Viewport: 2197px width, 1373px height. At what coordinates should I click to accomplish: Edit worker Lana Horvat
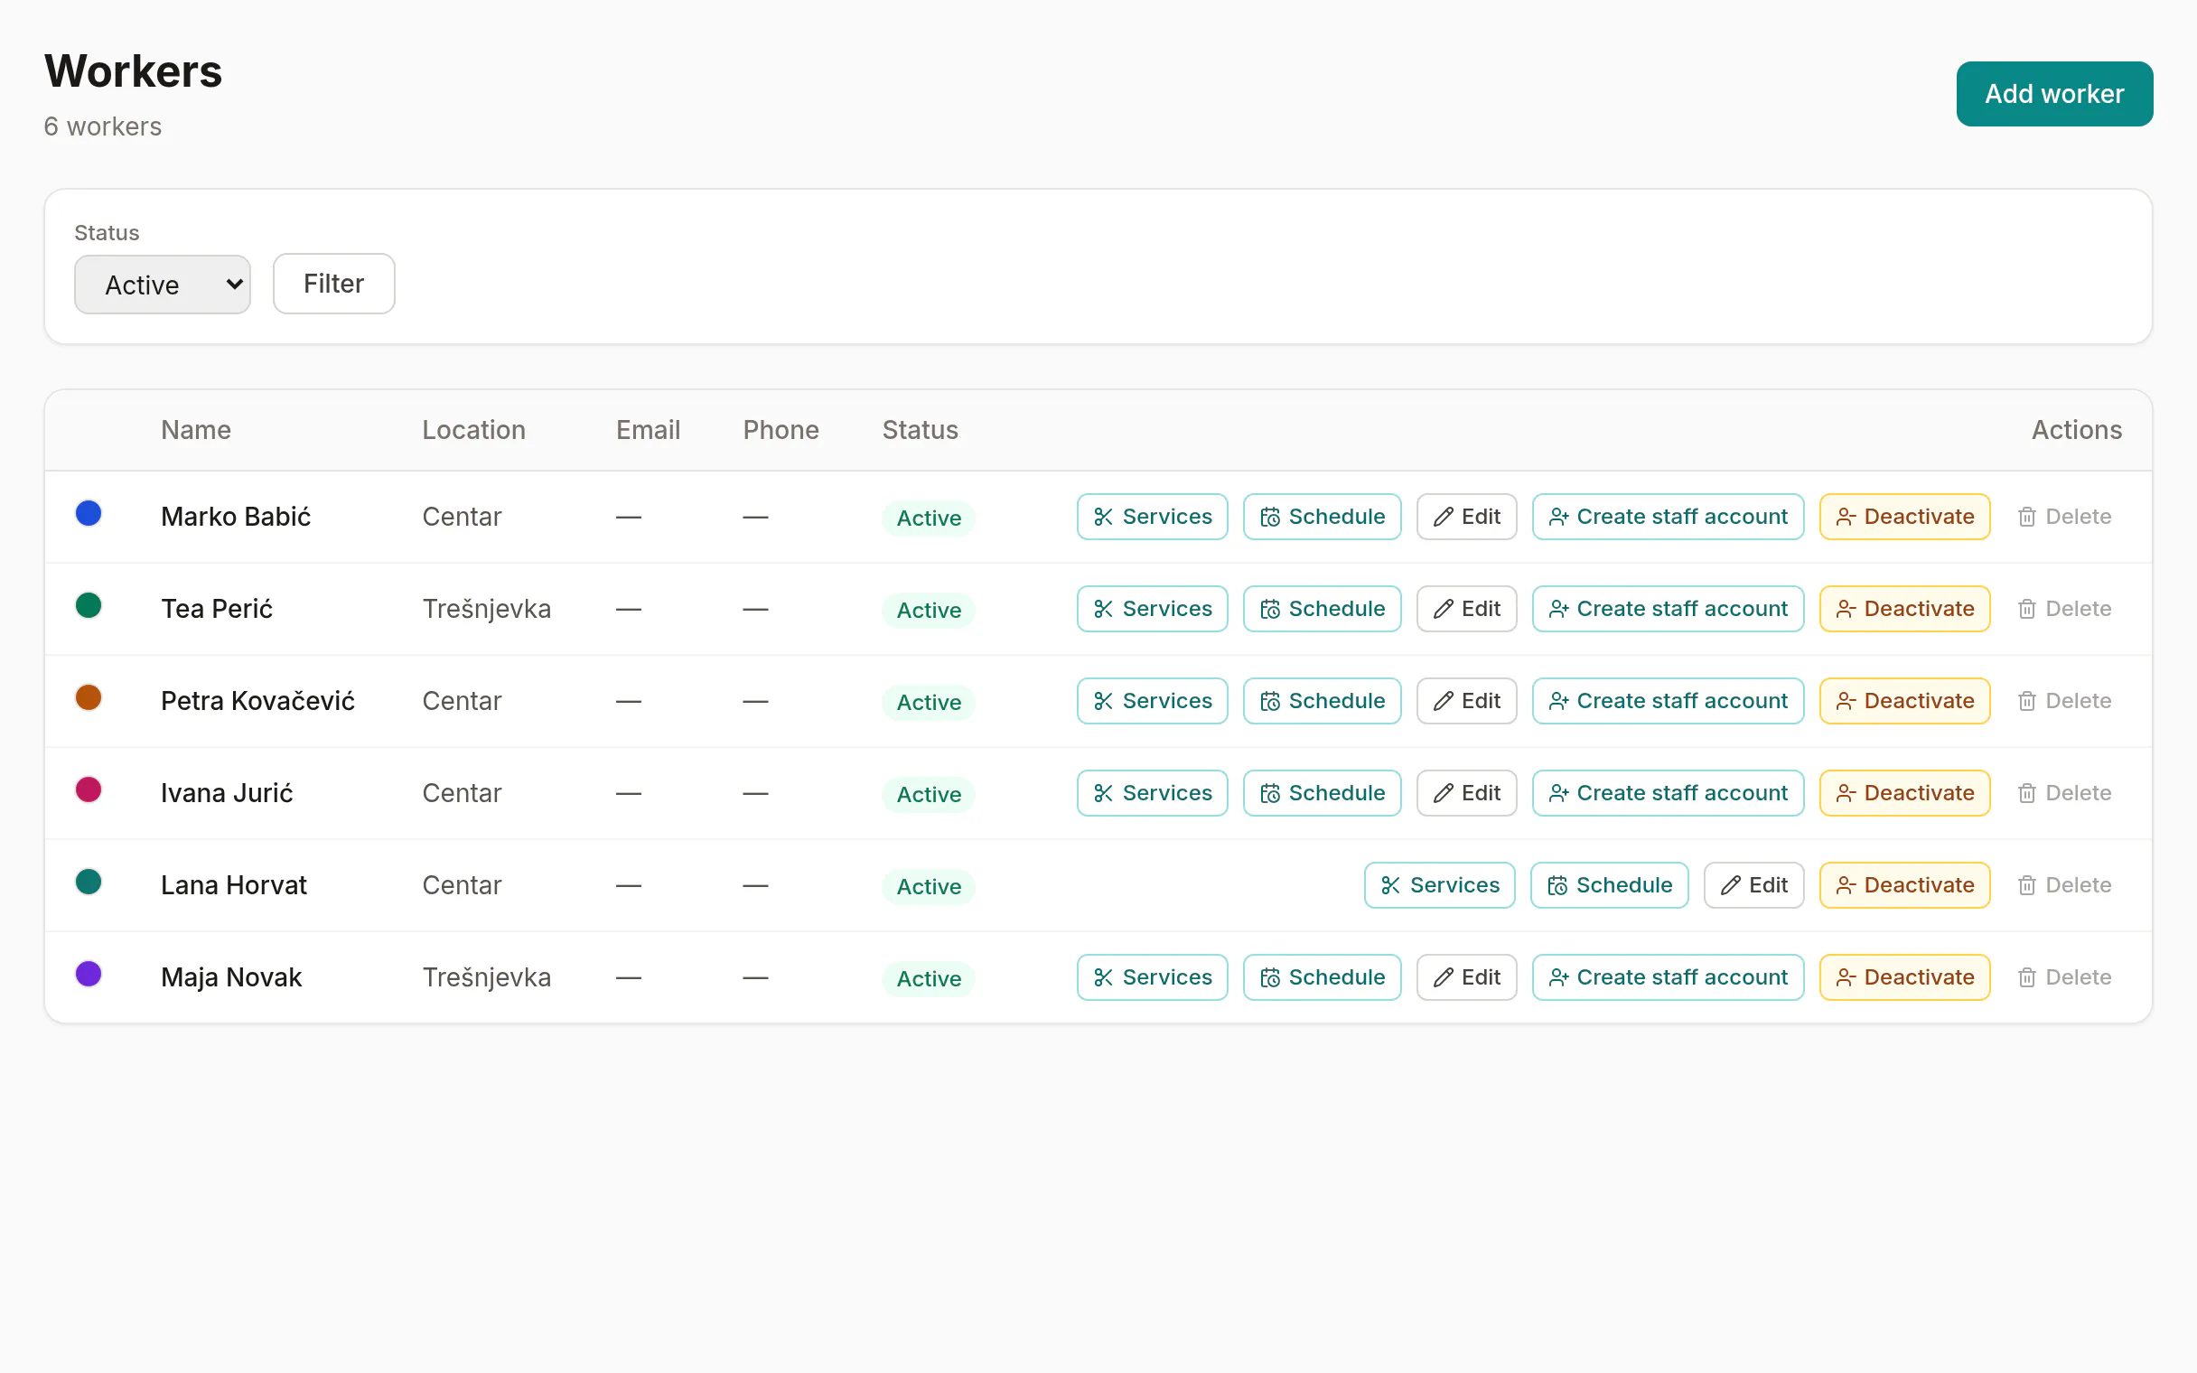(x=1753, y=885)
